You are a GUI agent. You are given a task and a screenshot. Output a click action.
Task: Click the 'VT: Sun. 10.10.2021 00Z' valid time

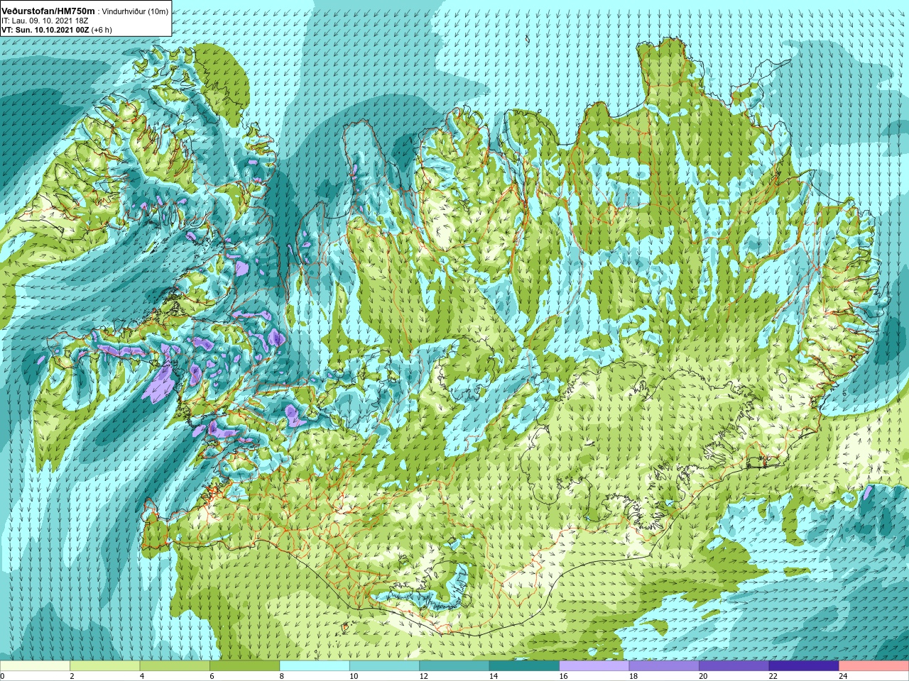click(x=45, y=30)
